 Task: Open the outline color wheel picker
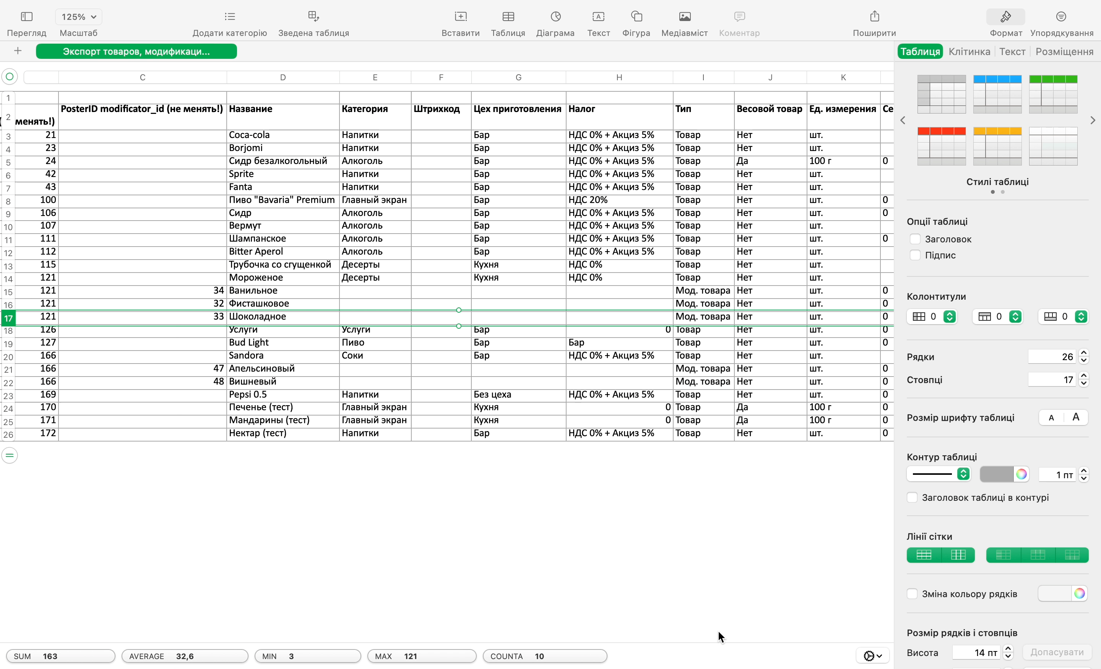[1021, 474]
